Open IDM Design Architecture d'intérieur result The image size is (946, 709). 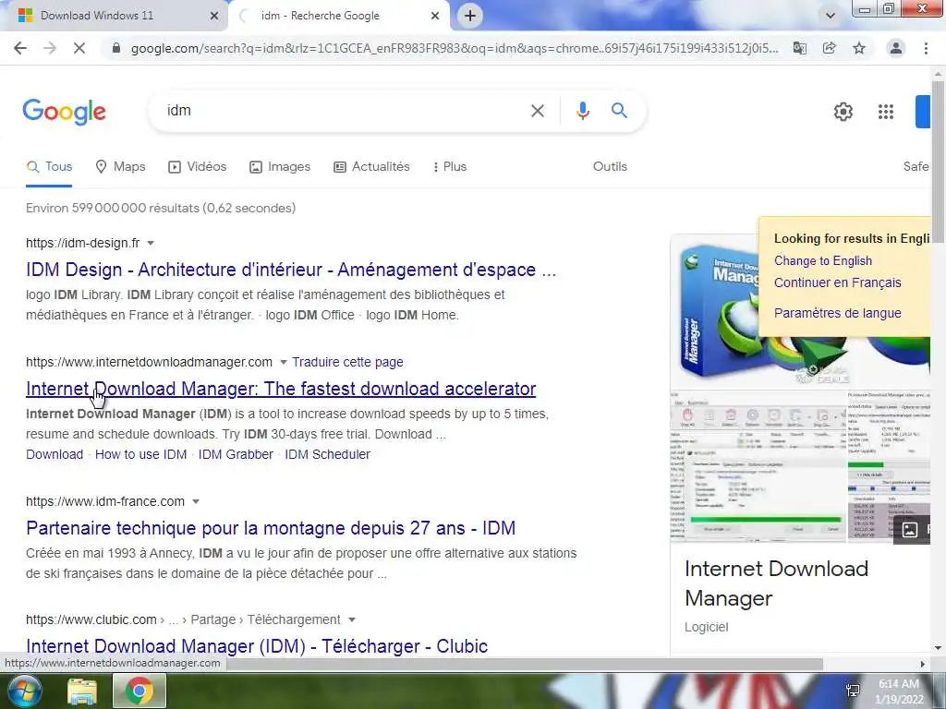(291, 270)
